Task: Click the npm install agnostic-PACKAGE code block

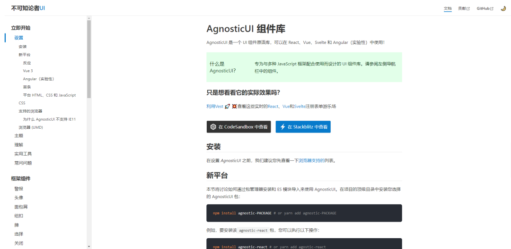Action: coord(304,213)
